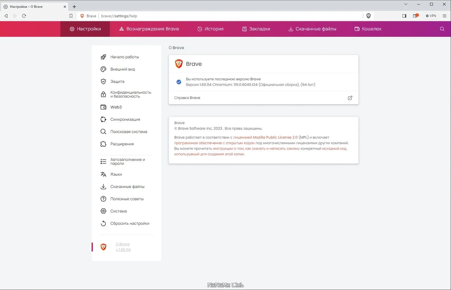Click sync icon for Синхронизация
This screenshot has height=290, width=451.
(103, 119)
